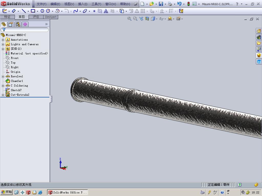262x196 pixels.
Task: Select the Line sketch tool
Action: pos(24,11)
